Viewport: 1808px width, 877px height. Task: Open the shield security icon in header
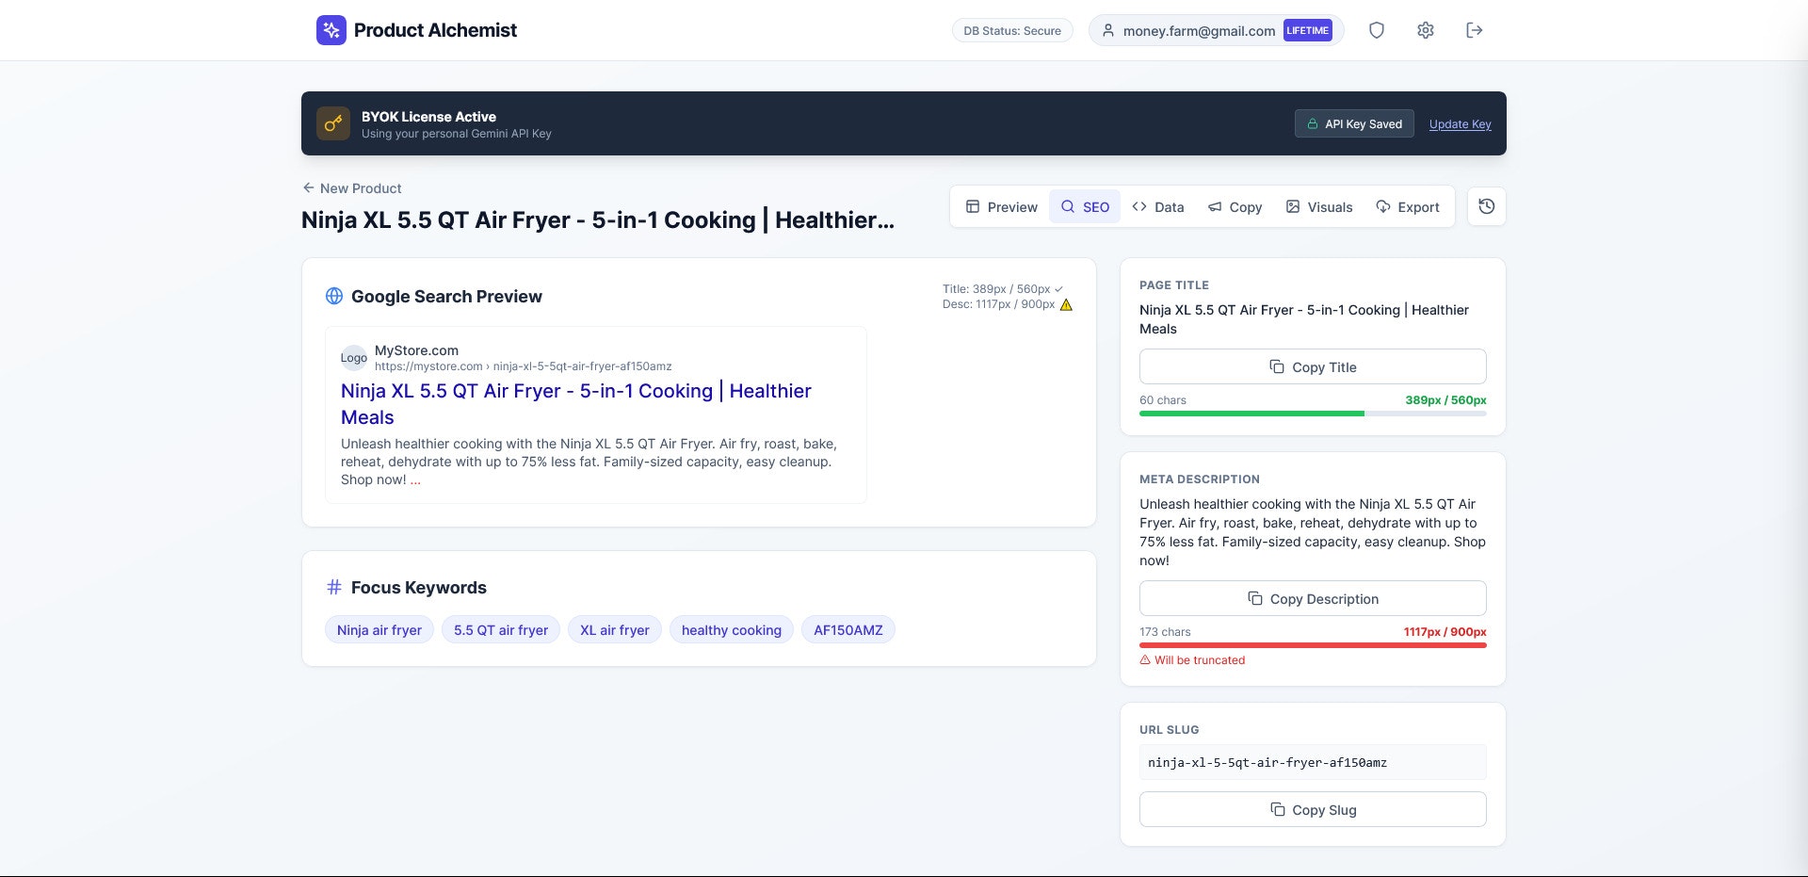(1377, 30)
